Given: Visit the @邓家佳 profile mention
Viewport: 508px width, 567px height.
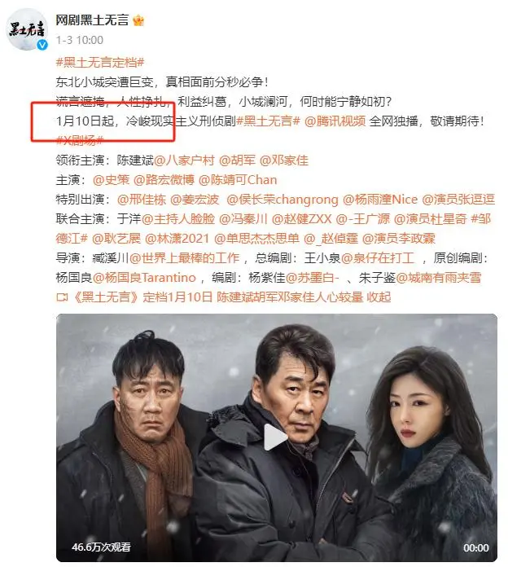Looking at the screenshot, I should click(284, 160).
